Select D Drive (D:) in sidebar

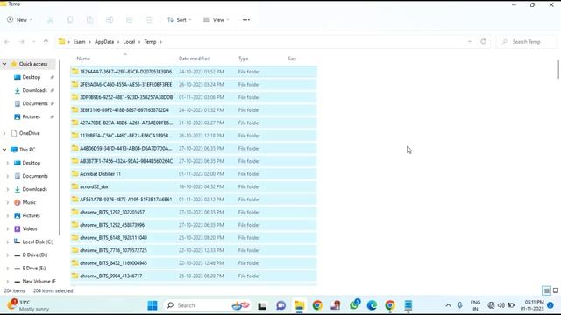coord(35,255)
